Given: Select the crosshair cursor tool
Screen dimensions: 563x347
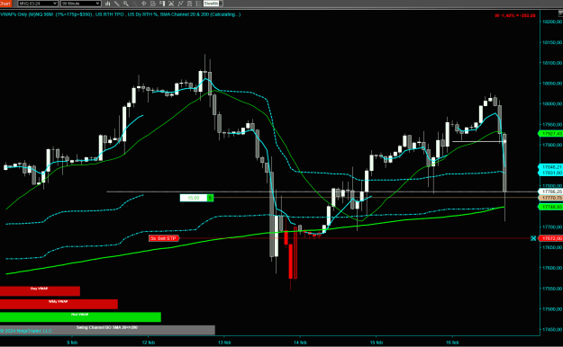Looking at the screenshot, I should tap(144, 4).
